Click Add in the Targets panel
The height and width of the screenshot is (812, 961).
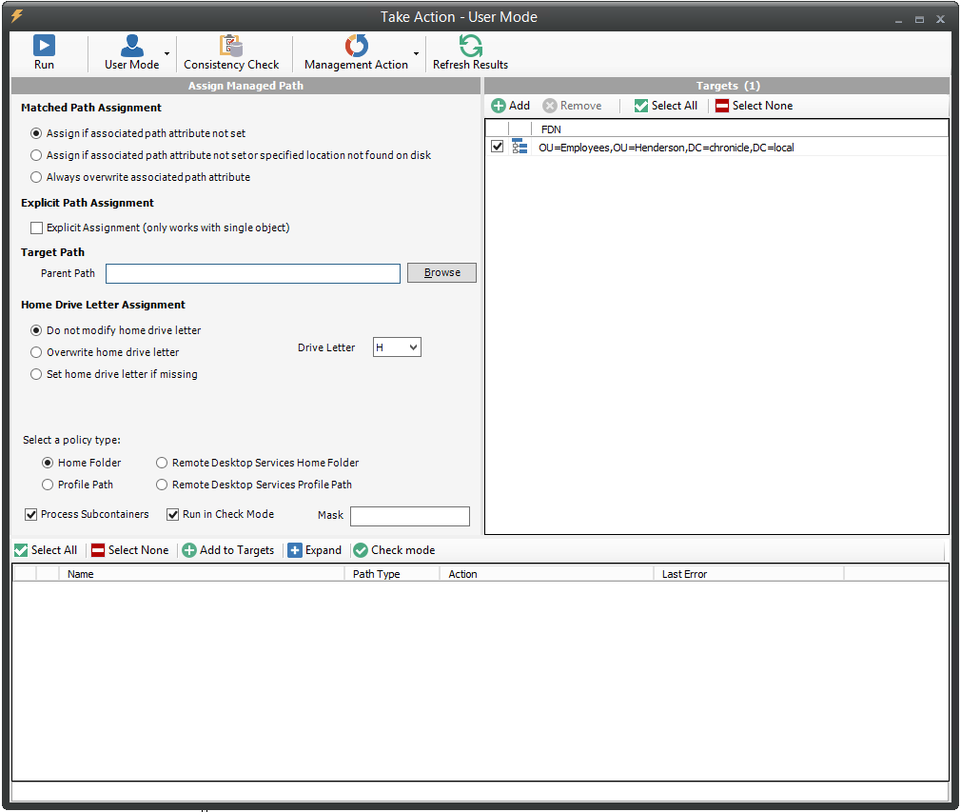[510, 106]
